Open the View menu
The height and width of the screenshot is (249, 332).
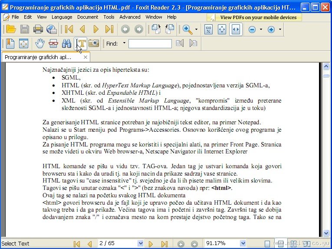[42, 17]
